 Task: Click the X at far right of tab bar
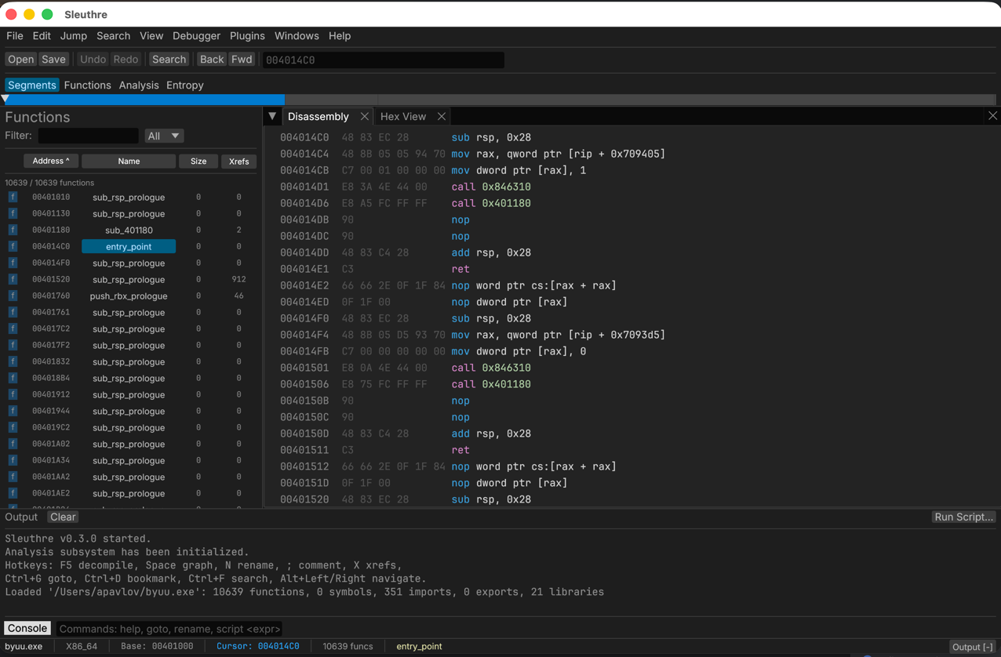pos(992,116)
